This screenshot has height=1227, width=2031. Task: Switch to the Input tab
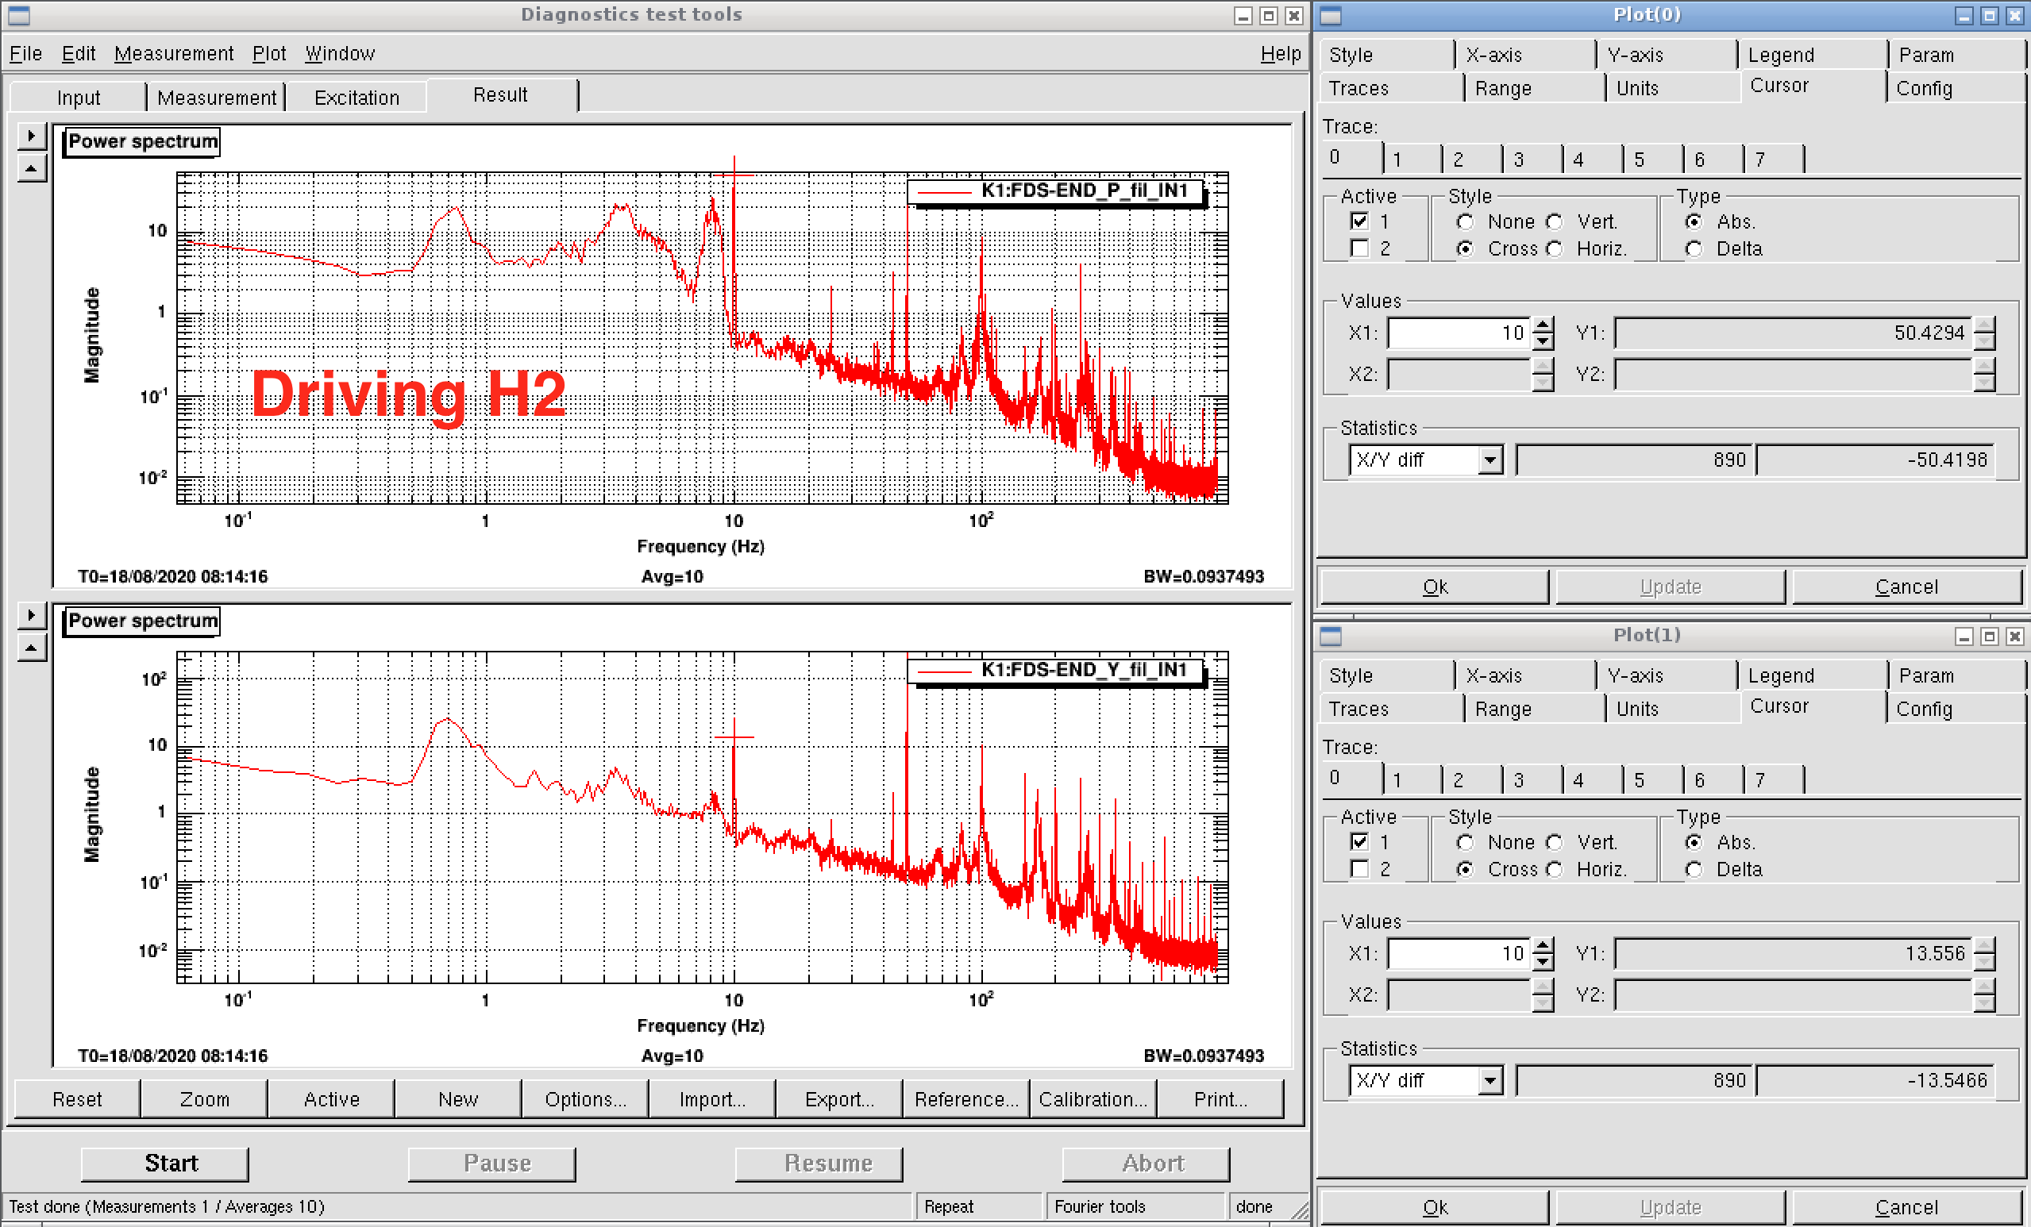(79, 98)
